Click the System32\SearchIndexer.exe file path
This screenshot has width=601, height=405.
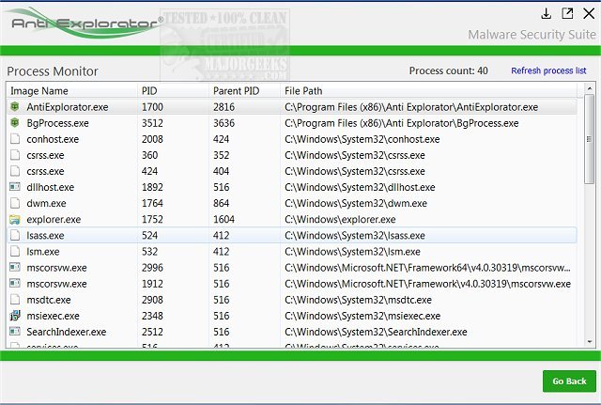point(376,332)
